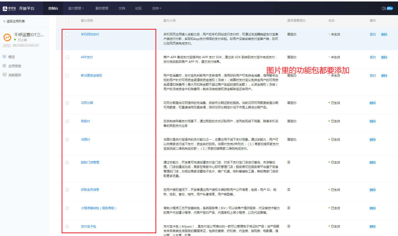Open 小程序基础包（服务商版）link
Screen dimensions: 398x236
(99, 208)
